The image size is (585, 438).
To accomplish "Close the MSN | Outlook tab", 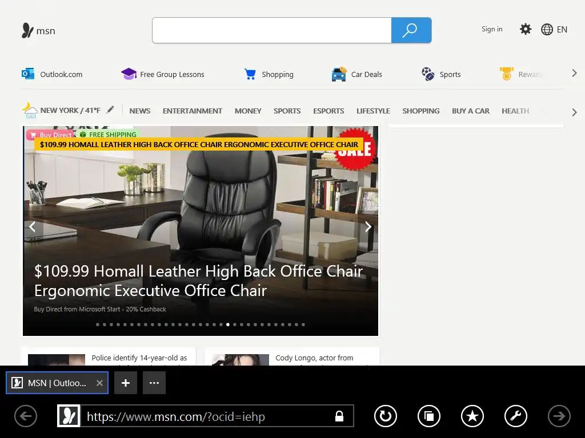I will click(x=99, y=383).
